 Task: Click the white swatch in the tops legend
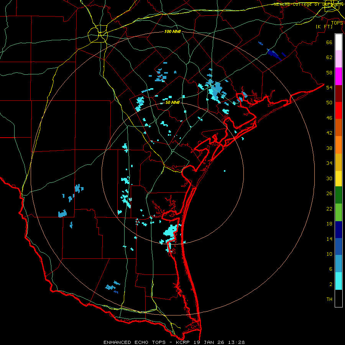[x=338, y=42]
